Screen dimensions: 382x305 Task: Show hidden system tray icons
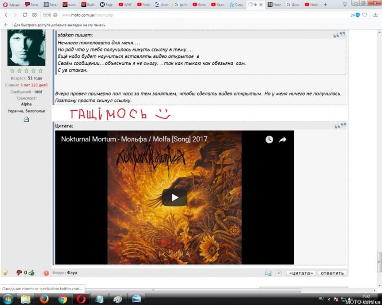(x=329, y=299)
